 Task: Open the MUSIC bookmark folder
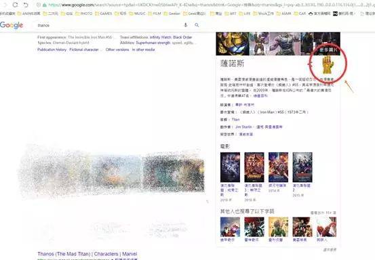coord(137,14)
